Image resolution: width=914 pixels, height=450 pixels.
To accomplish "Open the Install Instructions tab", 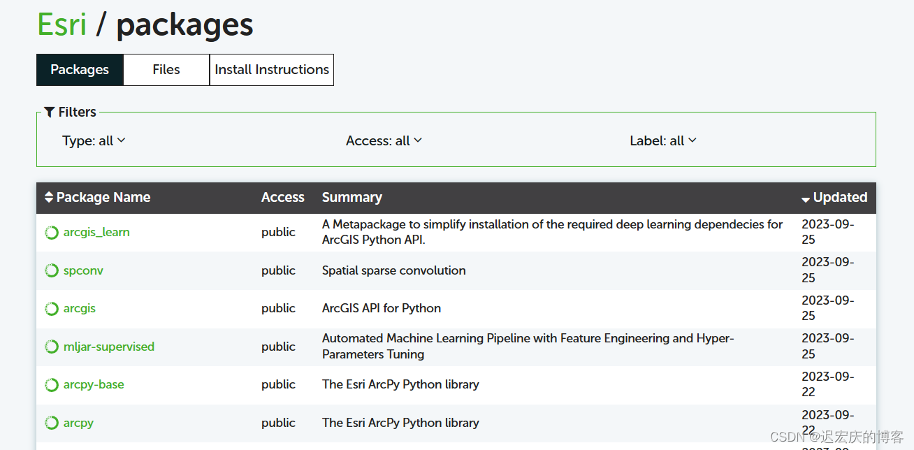I will (x=272, y=70).
